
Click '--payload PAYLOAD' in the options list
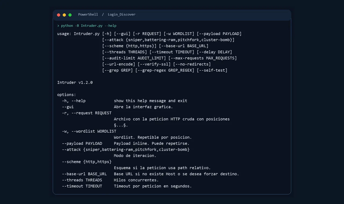82,144
